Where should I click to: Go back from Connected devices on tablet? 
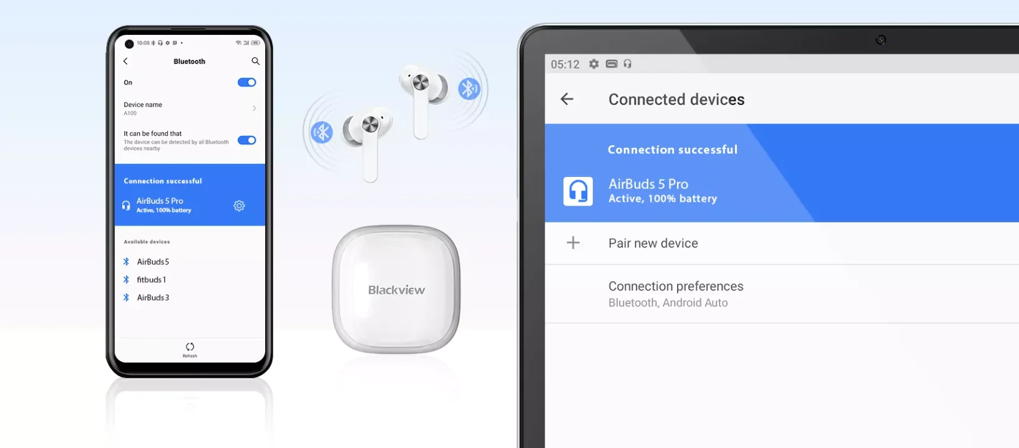click(x=567, y=99)
